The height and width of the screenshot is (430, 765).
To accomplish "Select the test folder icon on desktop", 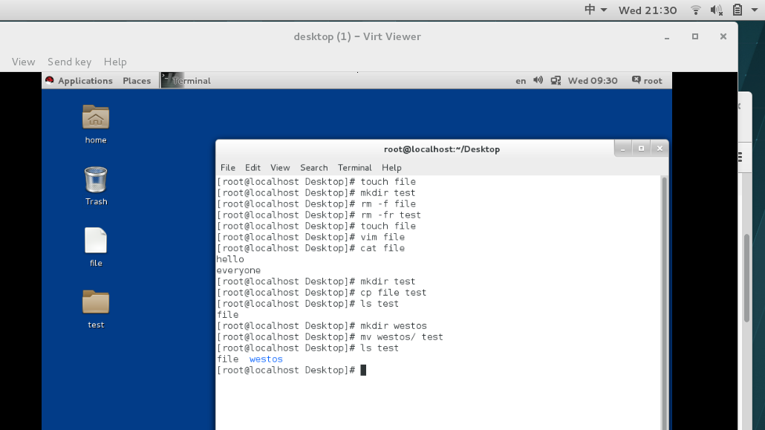I will click(x=96, y=309).
